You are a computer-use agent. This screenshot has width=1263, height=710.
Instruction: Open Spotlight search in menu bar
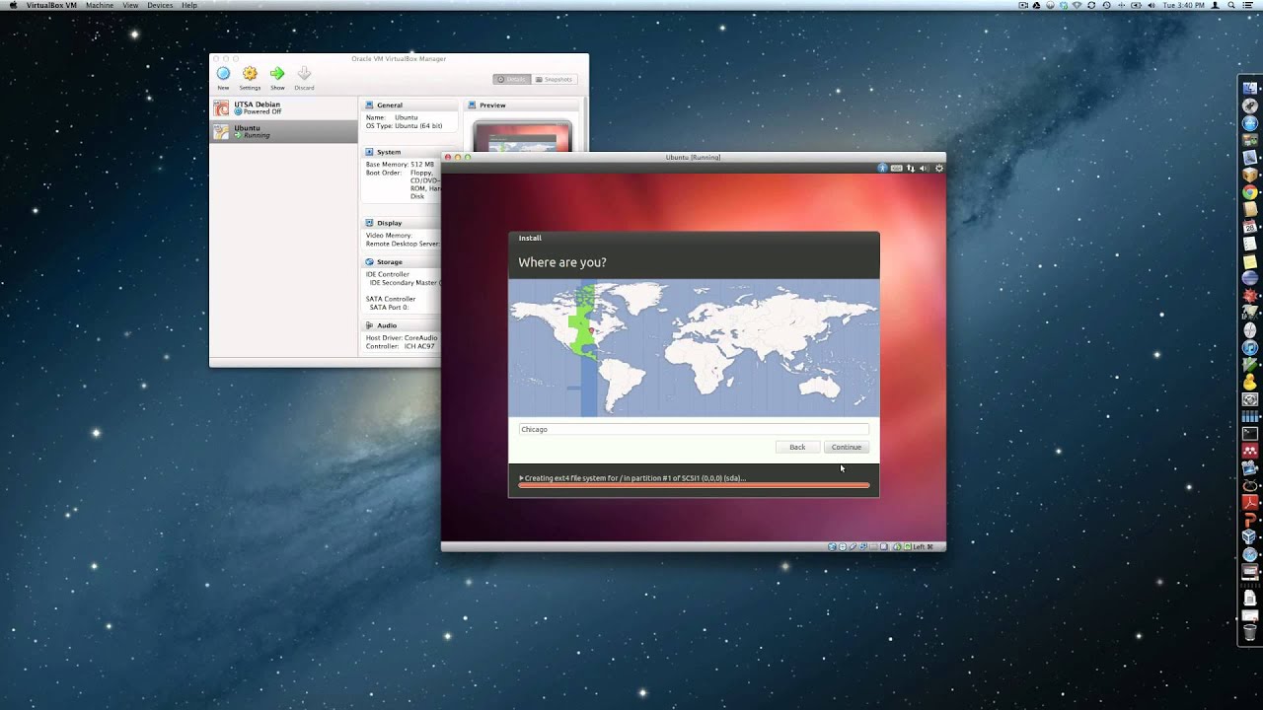click(x=1231, y=5)
